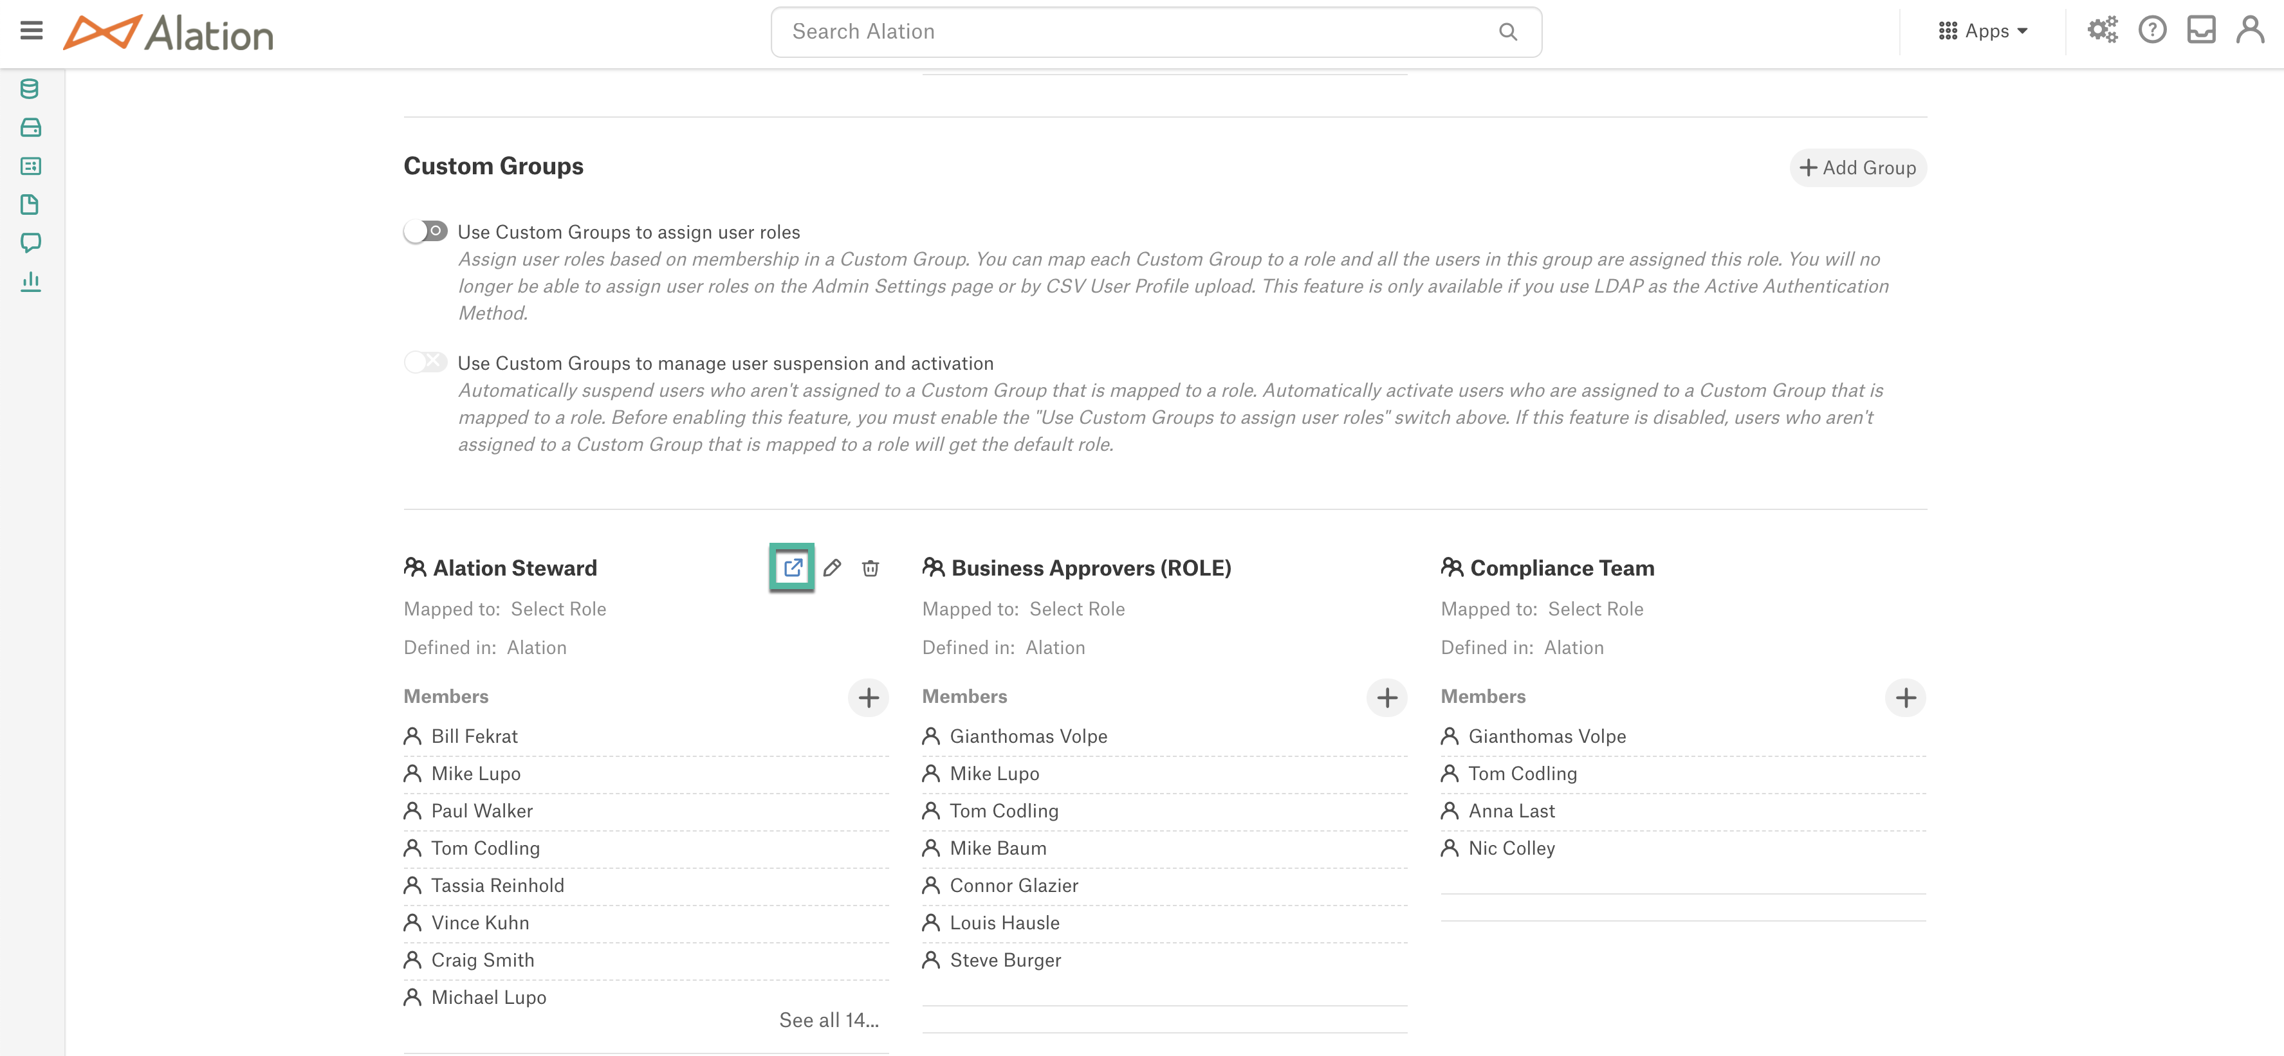Click the Add Group button
This screenshot has width=2284, height=1056.
click(1857, 168)
